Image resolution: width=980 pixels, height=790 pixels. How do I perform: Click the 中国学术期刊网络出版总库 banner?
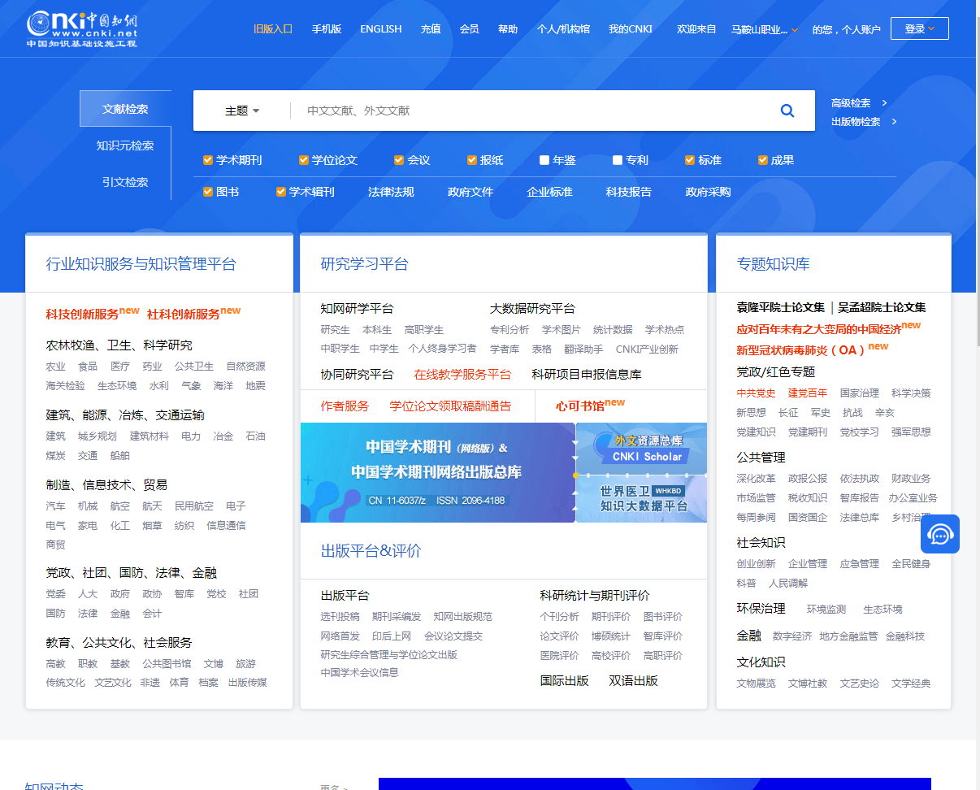(x=438, y=472)
